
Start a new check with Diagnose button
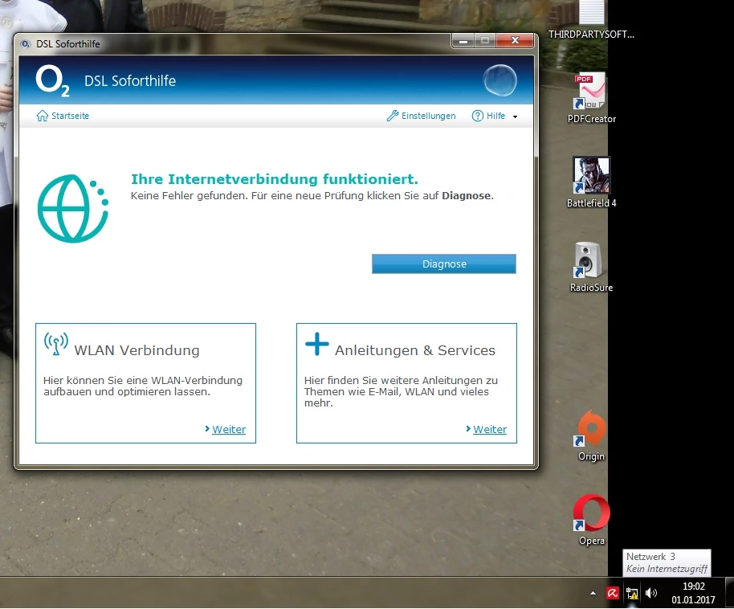click(444, 264)
